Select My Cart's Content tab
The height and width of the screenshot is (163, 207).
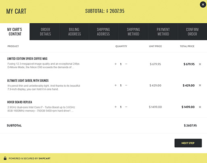(15, 32)
